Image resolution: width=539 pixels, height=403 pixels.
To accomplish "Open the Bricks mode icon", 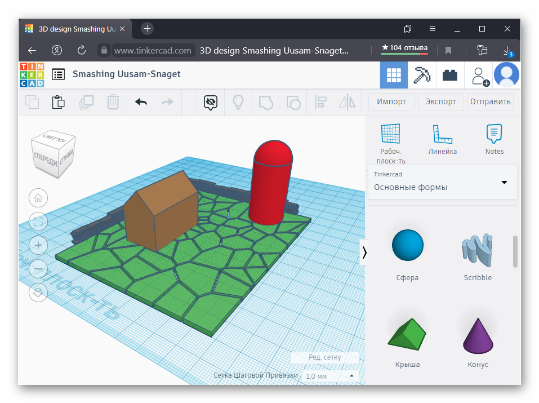I will (x=449, y=75).
